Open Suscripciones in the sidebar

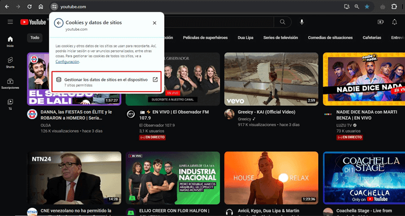tap(10, 84)
